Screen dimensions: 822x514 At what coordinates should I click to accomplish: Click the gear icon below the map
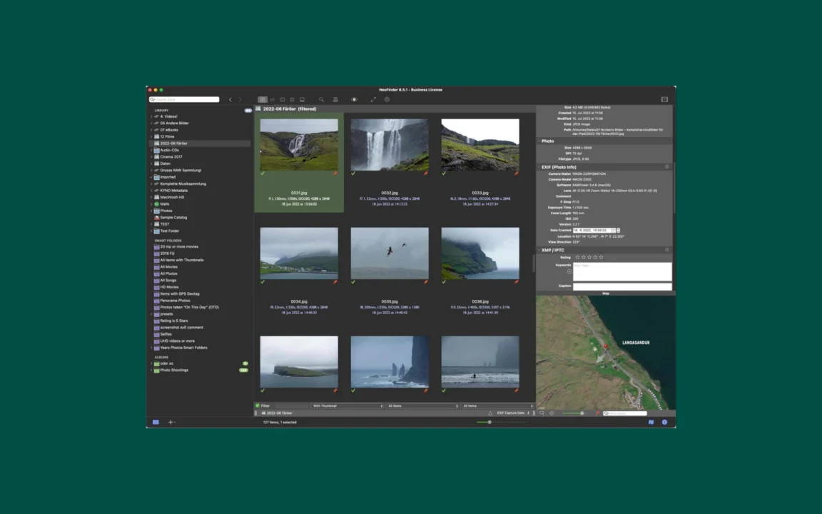552,413
